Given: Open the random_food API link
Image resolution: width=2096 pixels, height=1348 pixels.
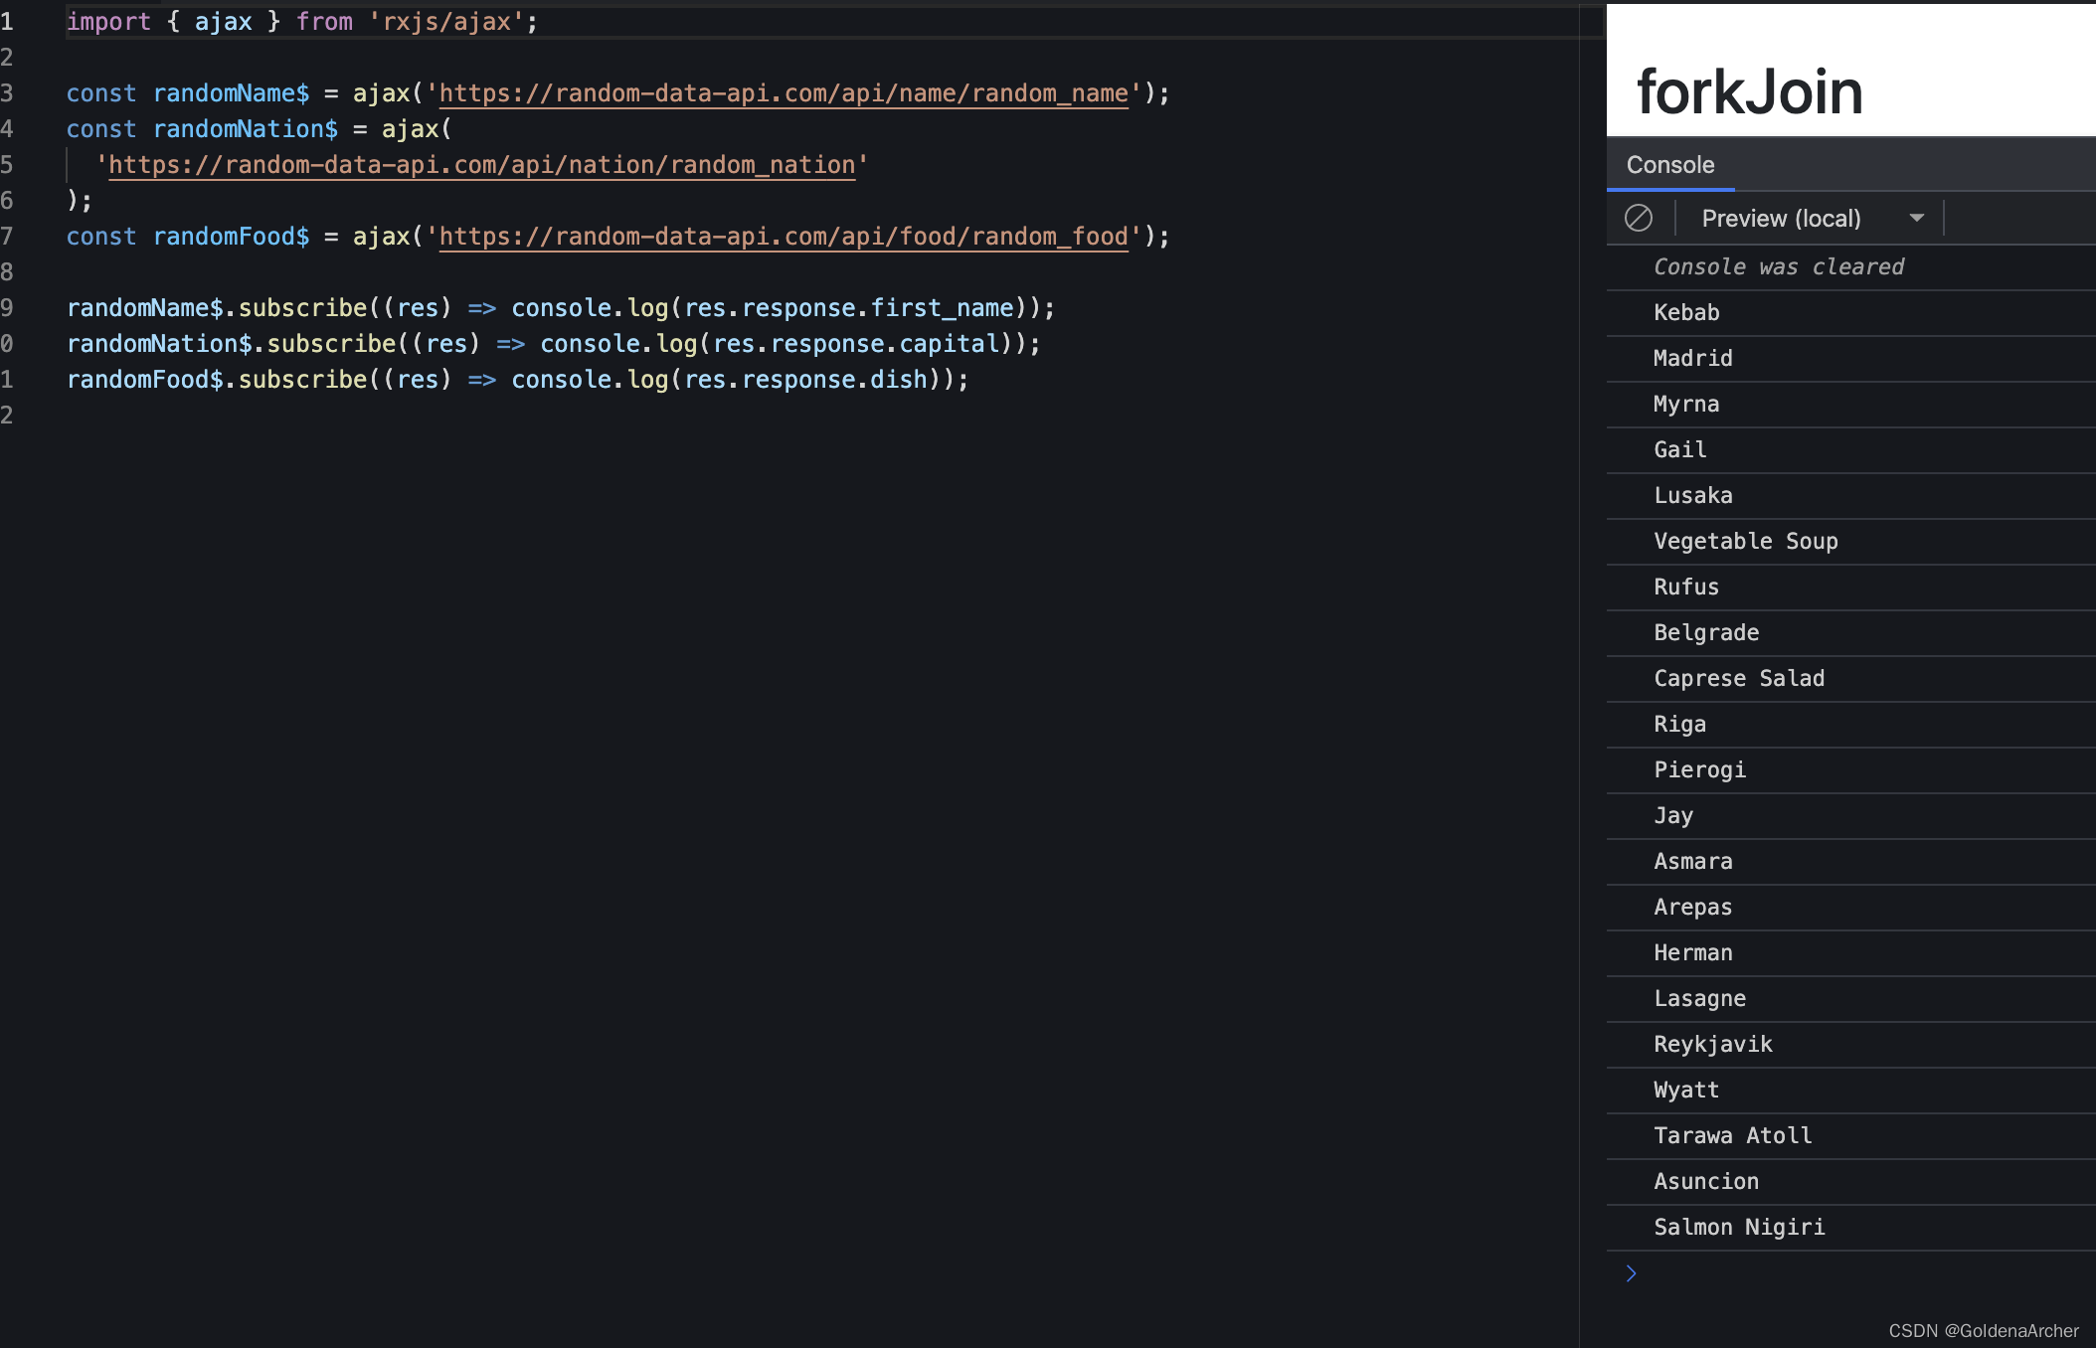Looking at the screenshot, I should pos(782,237).
